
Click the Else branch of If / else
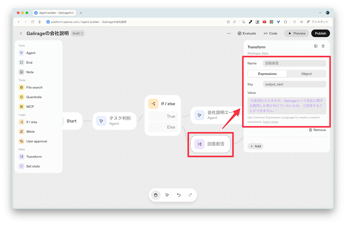click(x=163, y=127)
